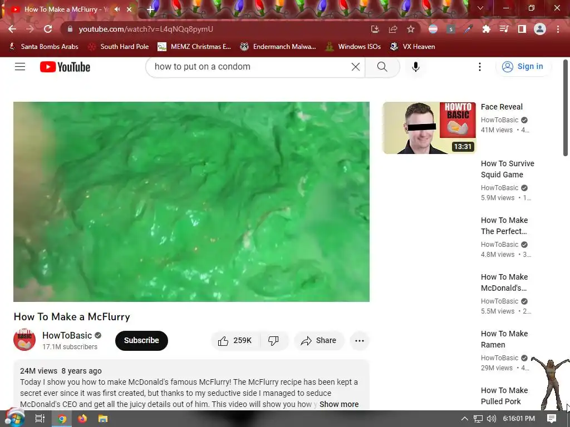This screenshot has width=570, height=427.
Task: Open Chrome extensions puzzle icon
Action: (x=486, y=29)
